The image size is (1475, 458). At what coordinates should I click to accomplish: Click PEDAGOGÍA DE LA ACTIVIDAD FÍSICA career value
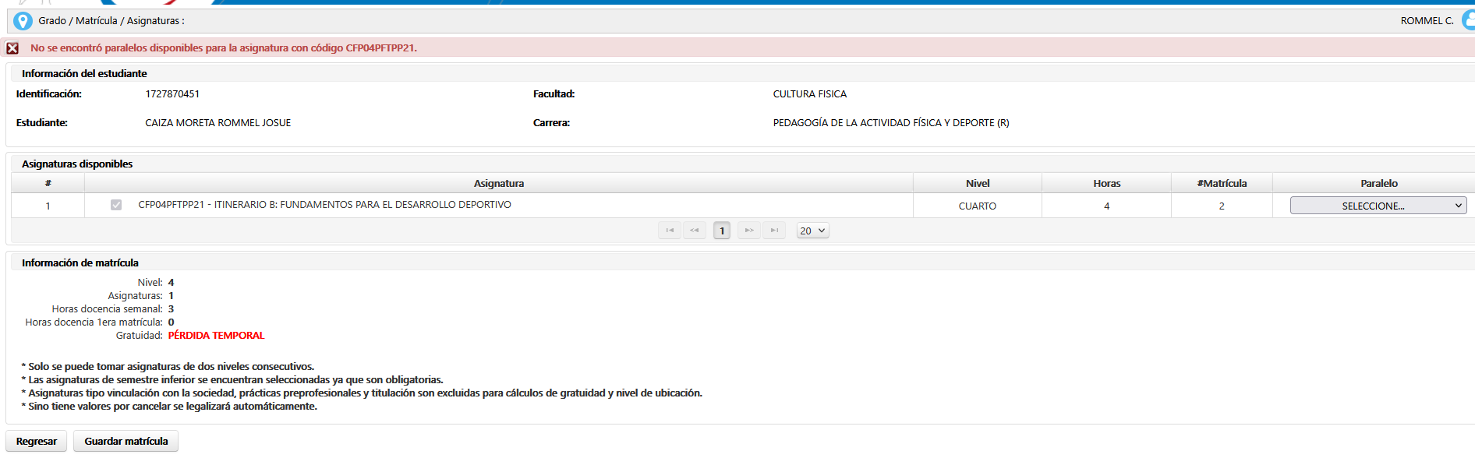coord(891,123)
